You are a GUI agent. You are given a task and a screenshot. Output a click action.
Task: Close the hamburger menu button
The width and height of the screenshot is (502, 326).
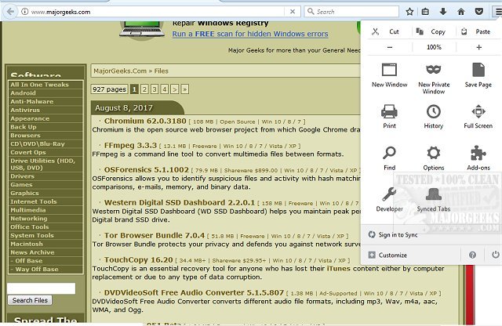pyautogui.click(x=497, y=12)
